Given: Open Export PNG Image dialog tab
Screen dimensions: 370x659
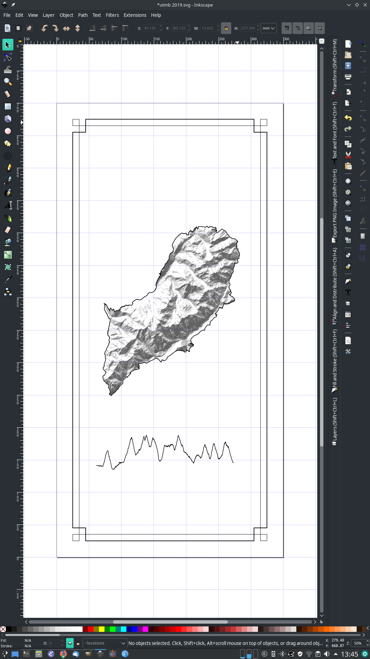Looking at the screenshot, I should tap(335, 206).
